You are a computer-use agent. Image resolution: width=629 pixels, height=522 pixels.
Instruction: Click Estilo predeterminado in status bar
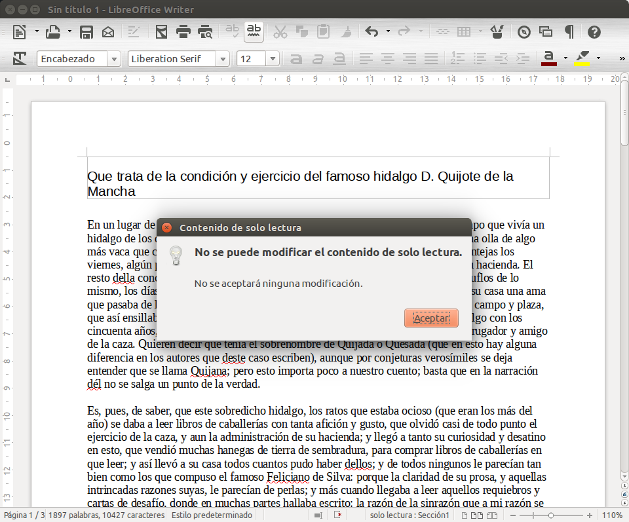pyautogui.click(x=212, y=515)
